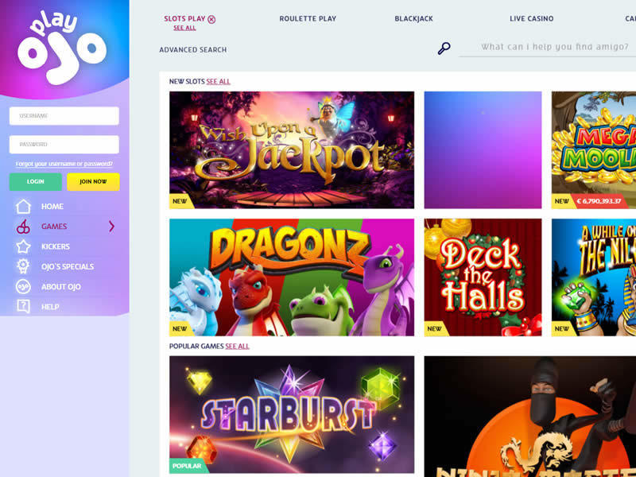The width and height of the screenshot is (636, 477).
Task: Open Forgot your username or password link
Action: (x=64, y=164)
